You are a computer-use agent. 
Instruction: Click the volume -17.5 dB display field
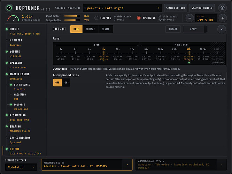tap(206, 18)
